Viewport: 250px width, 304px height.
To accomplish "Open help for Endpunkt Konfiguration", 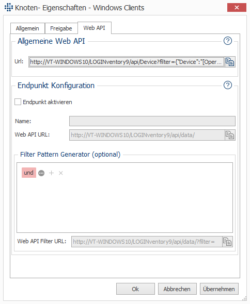I will pyautogui.click(x=228, y=85).
